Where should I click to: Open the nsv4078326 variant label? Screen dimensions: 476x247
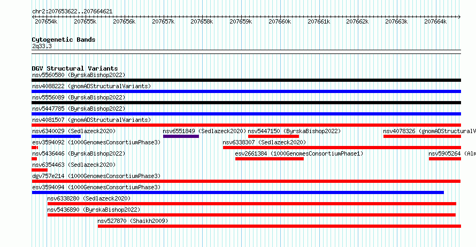pyautogui.click(x=429, y=131)
